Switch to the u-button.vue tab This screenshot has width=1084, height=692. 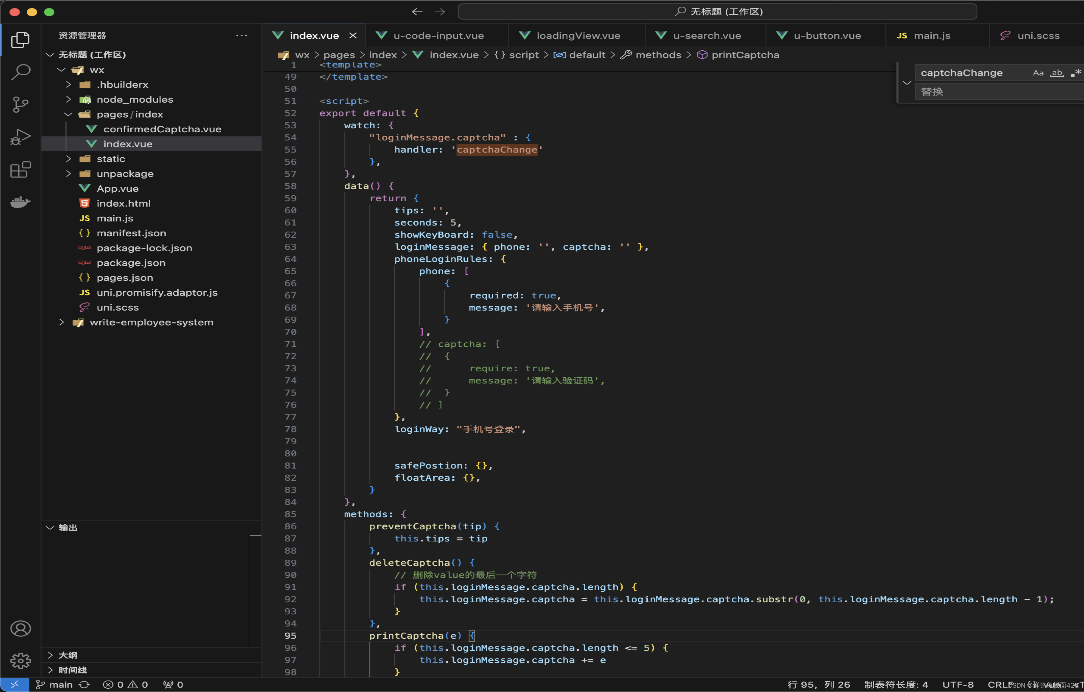(x=826, y=35)
